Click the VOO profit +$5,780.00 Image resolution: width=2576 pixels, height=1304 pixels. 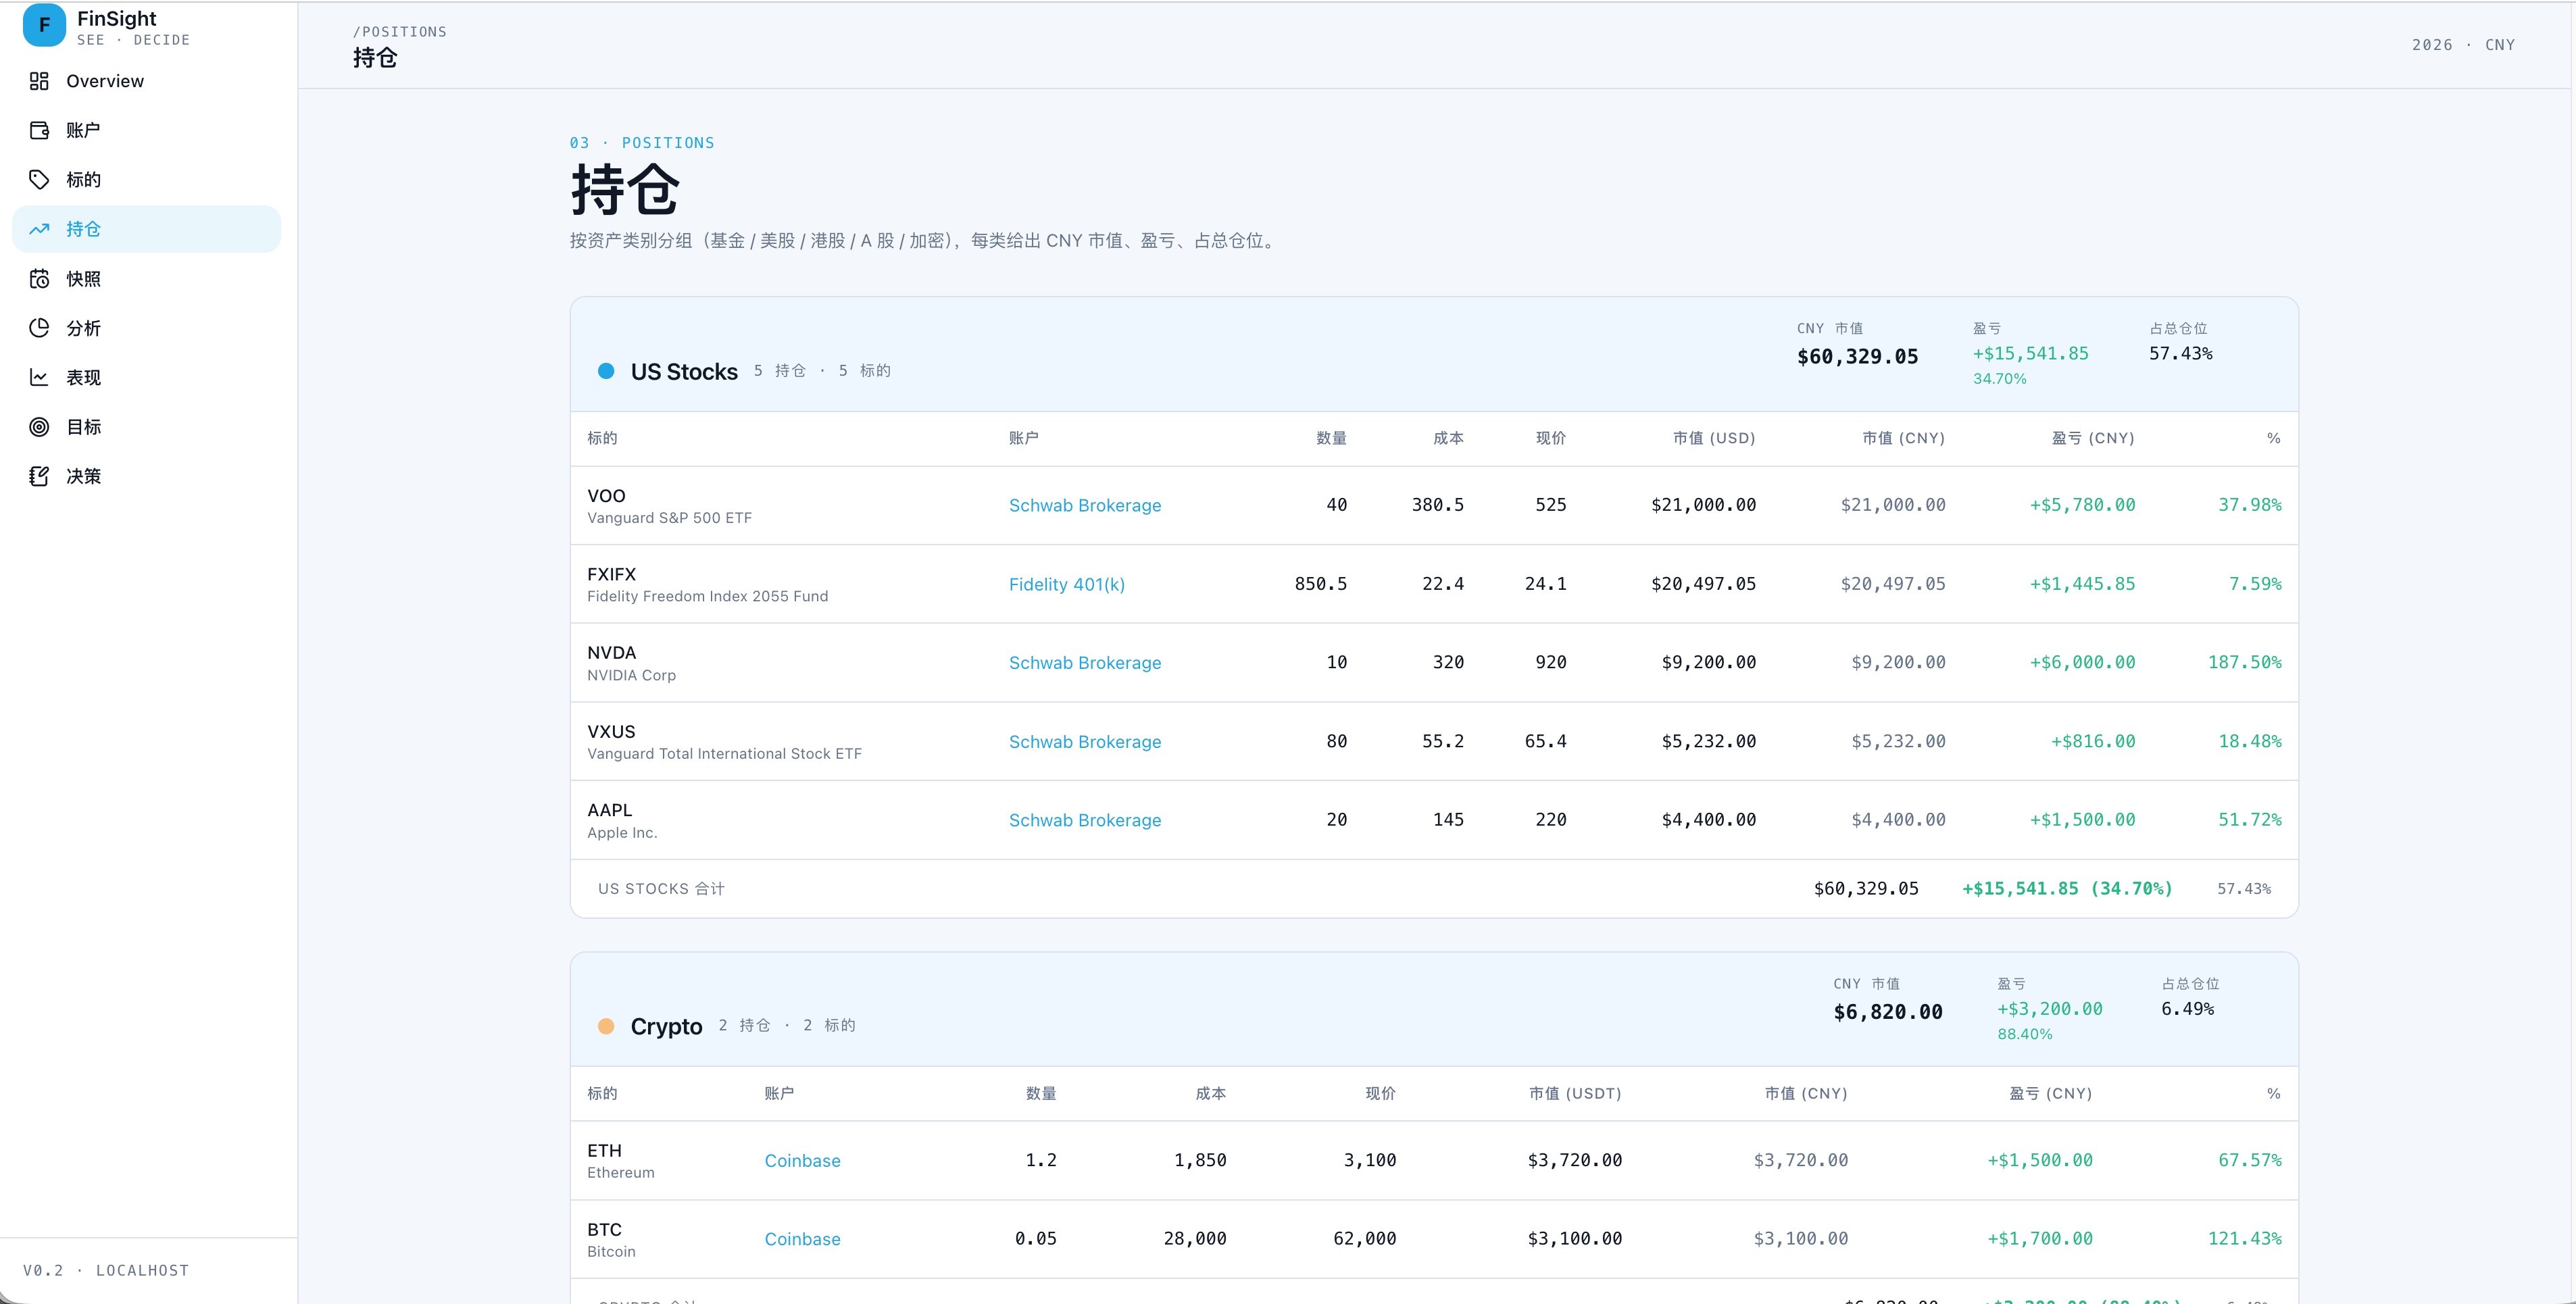pos(2082,506)
